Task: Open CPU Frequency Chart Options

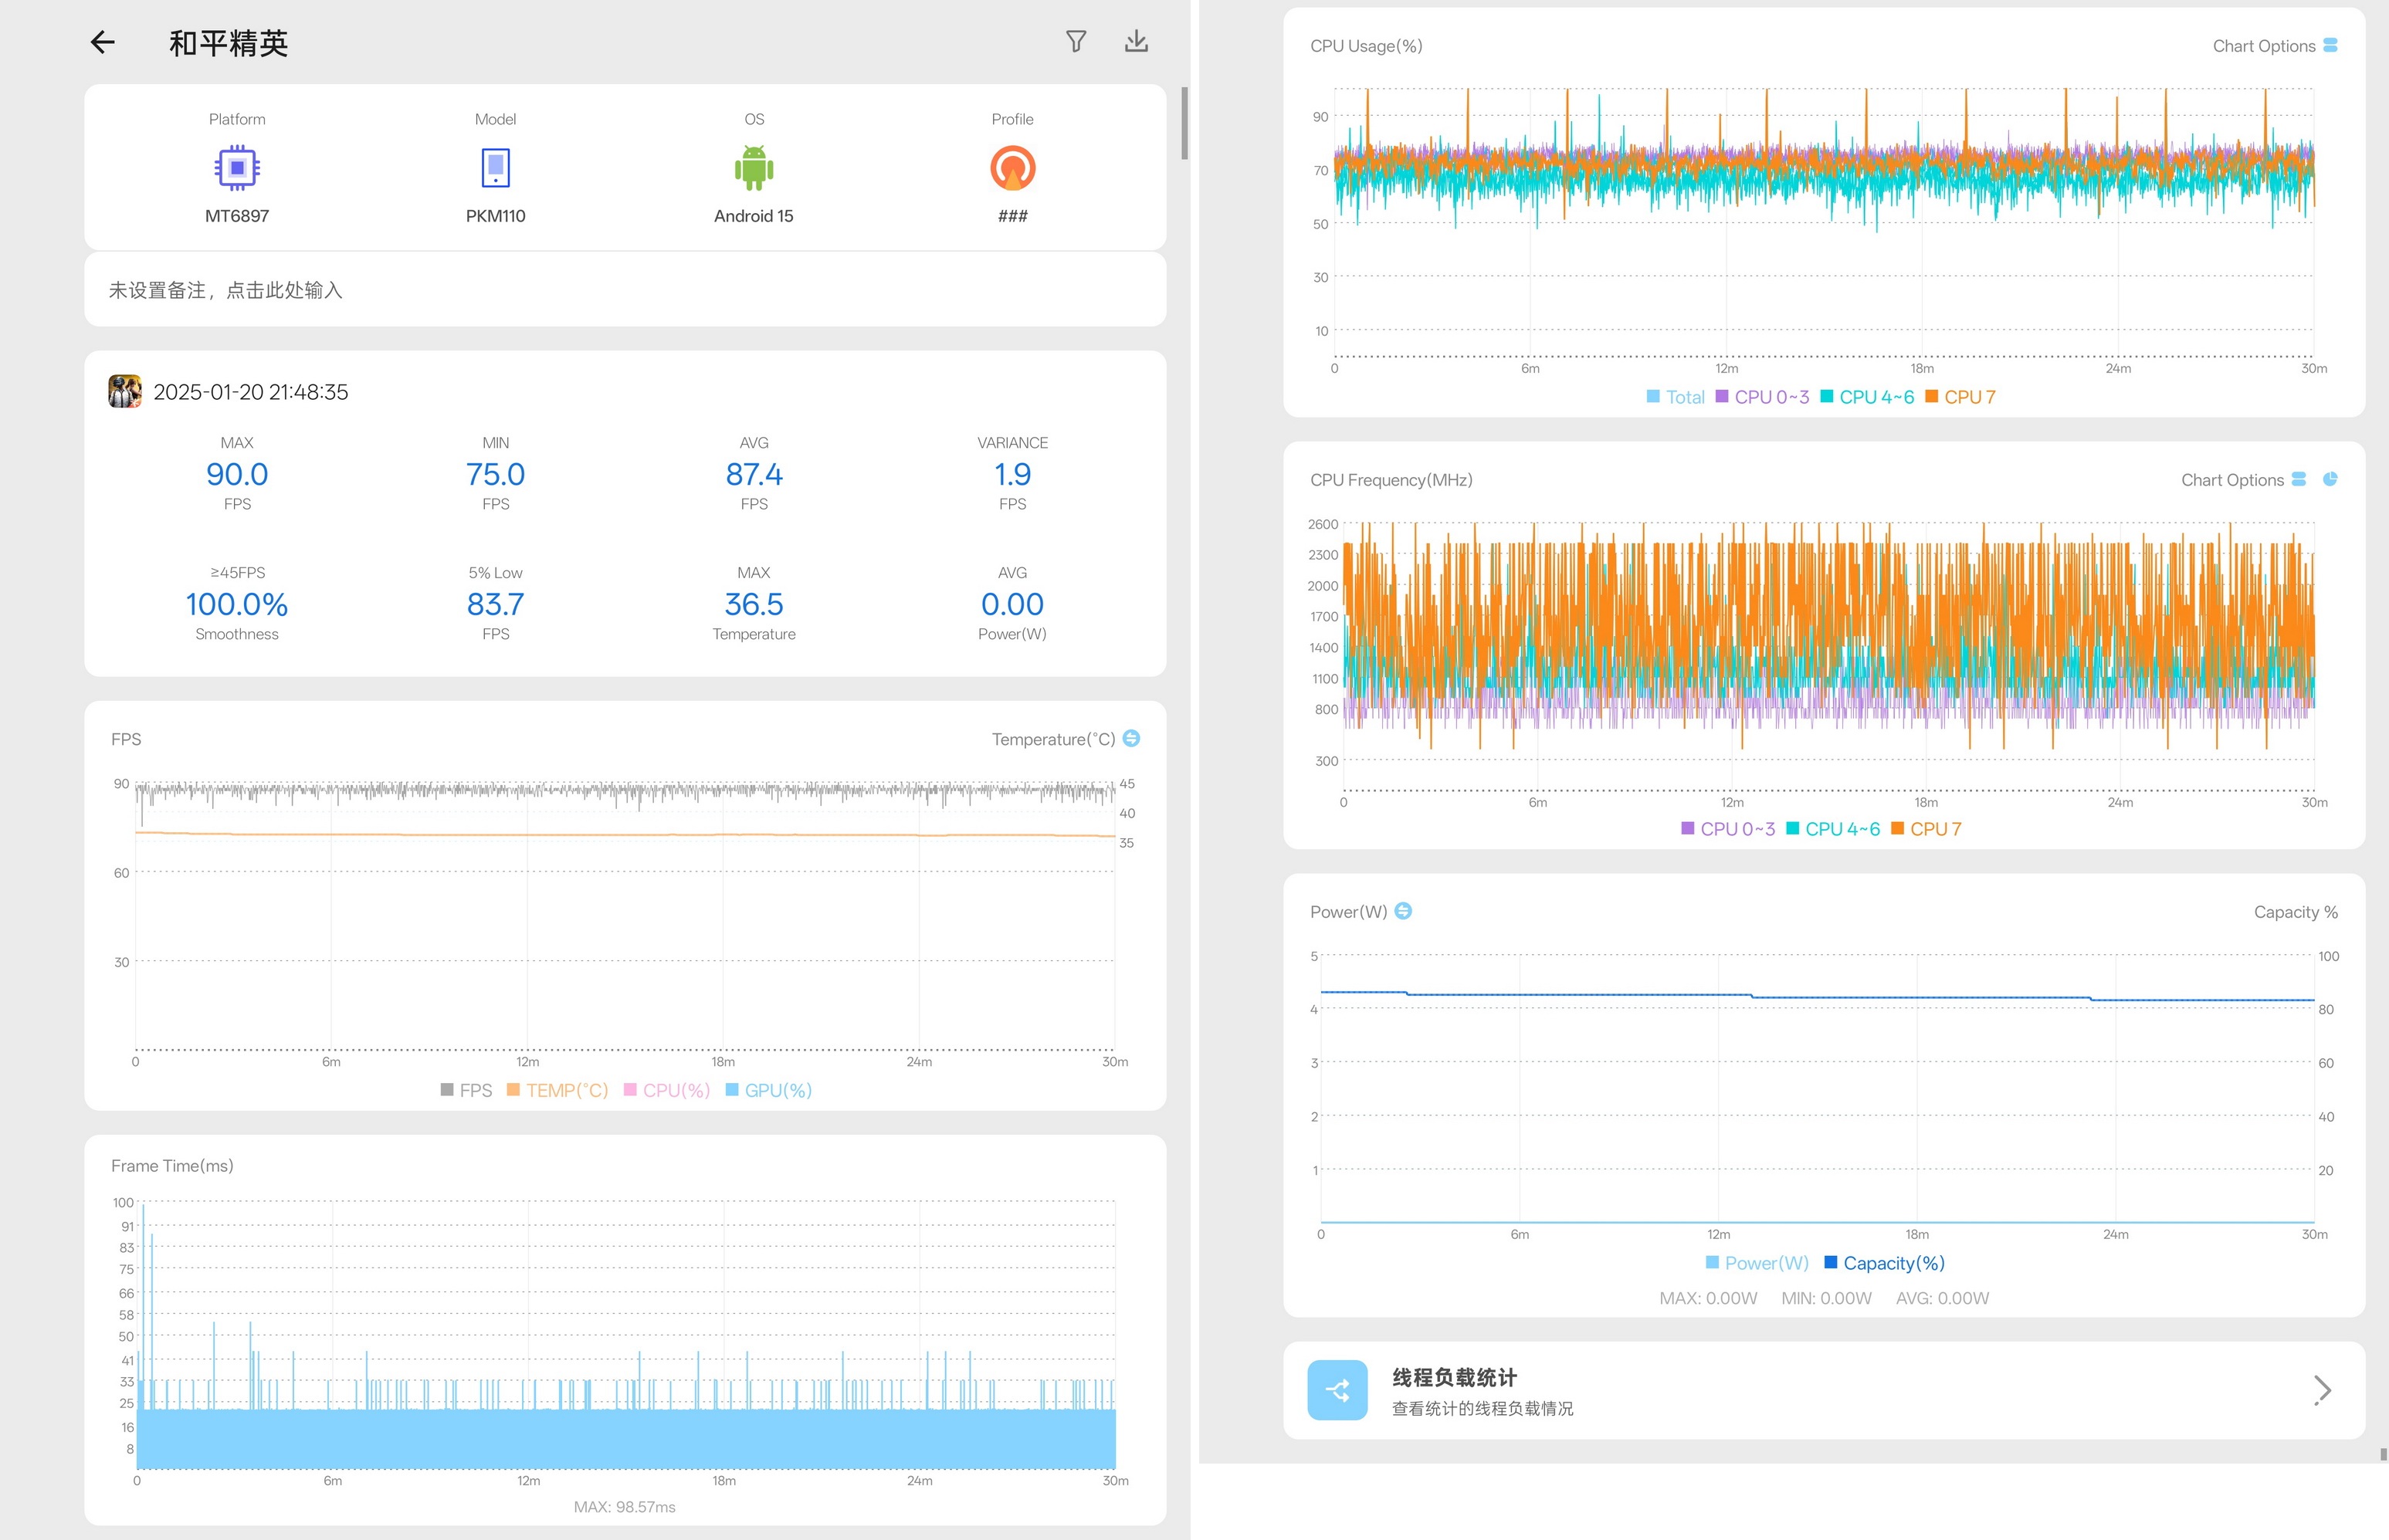Action: pos(2243,480)
